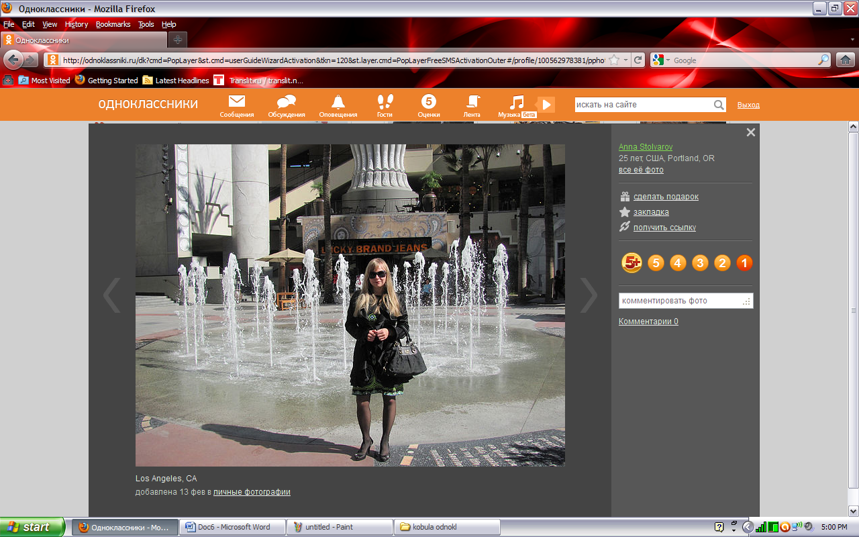The height and width of the screenshot is (537, 859).
Task: Open kobula odnokl folder taskbar item
Action: 447,527
